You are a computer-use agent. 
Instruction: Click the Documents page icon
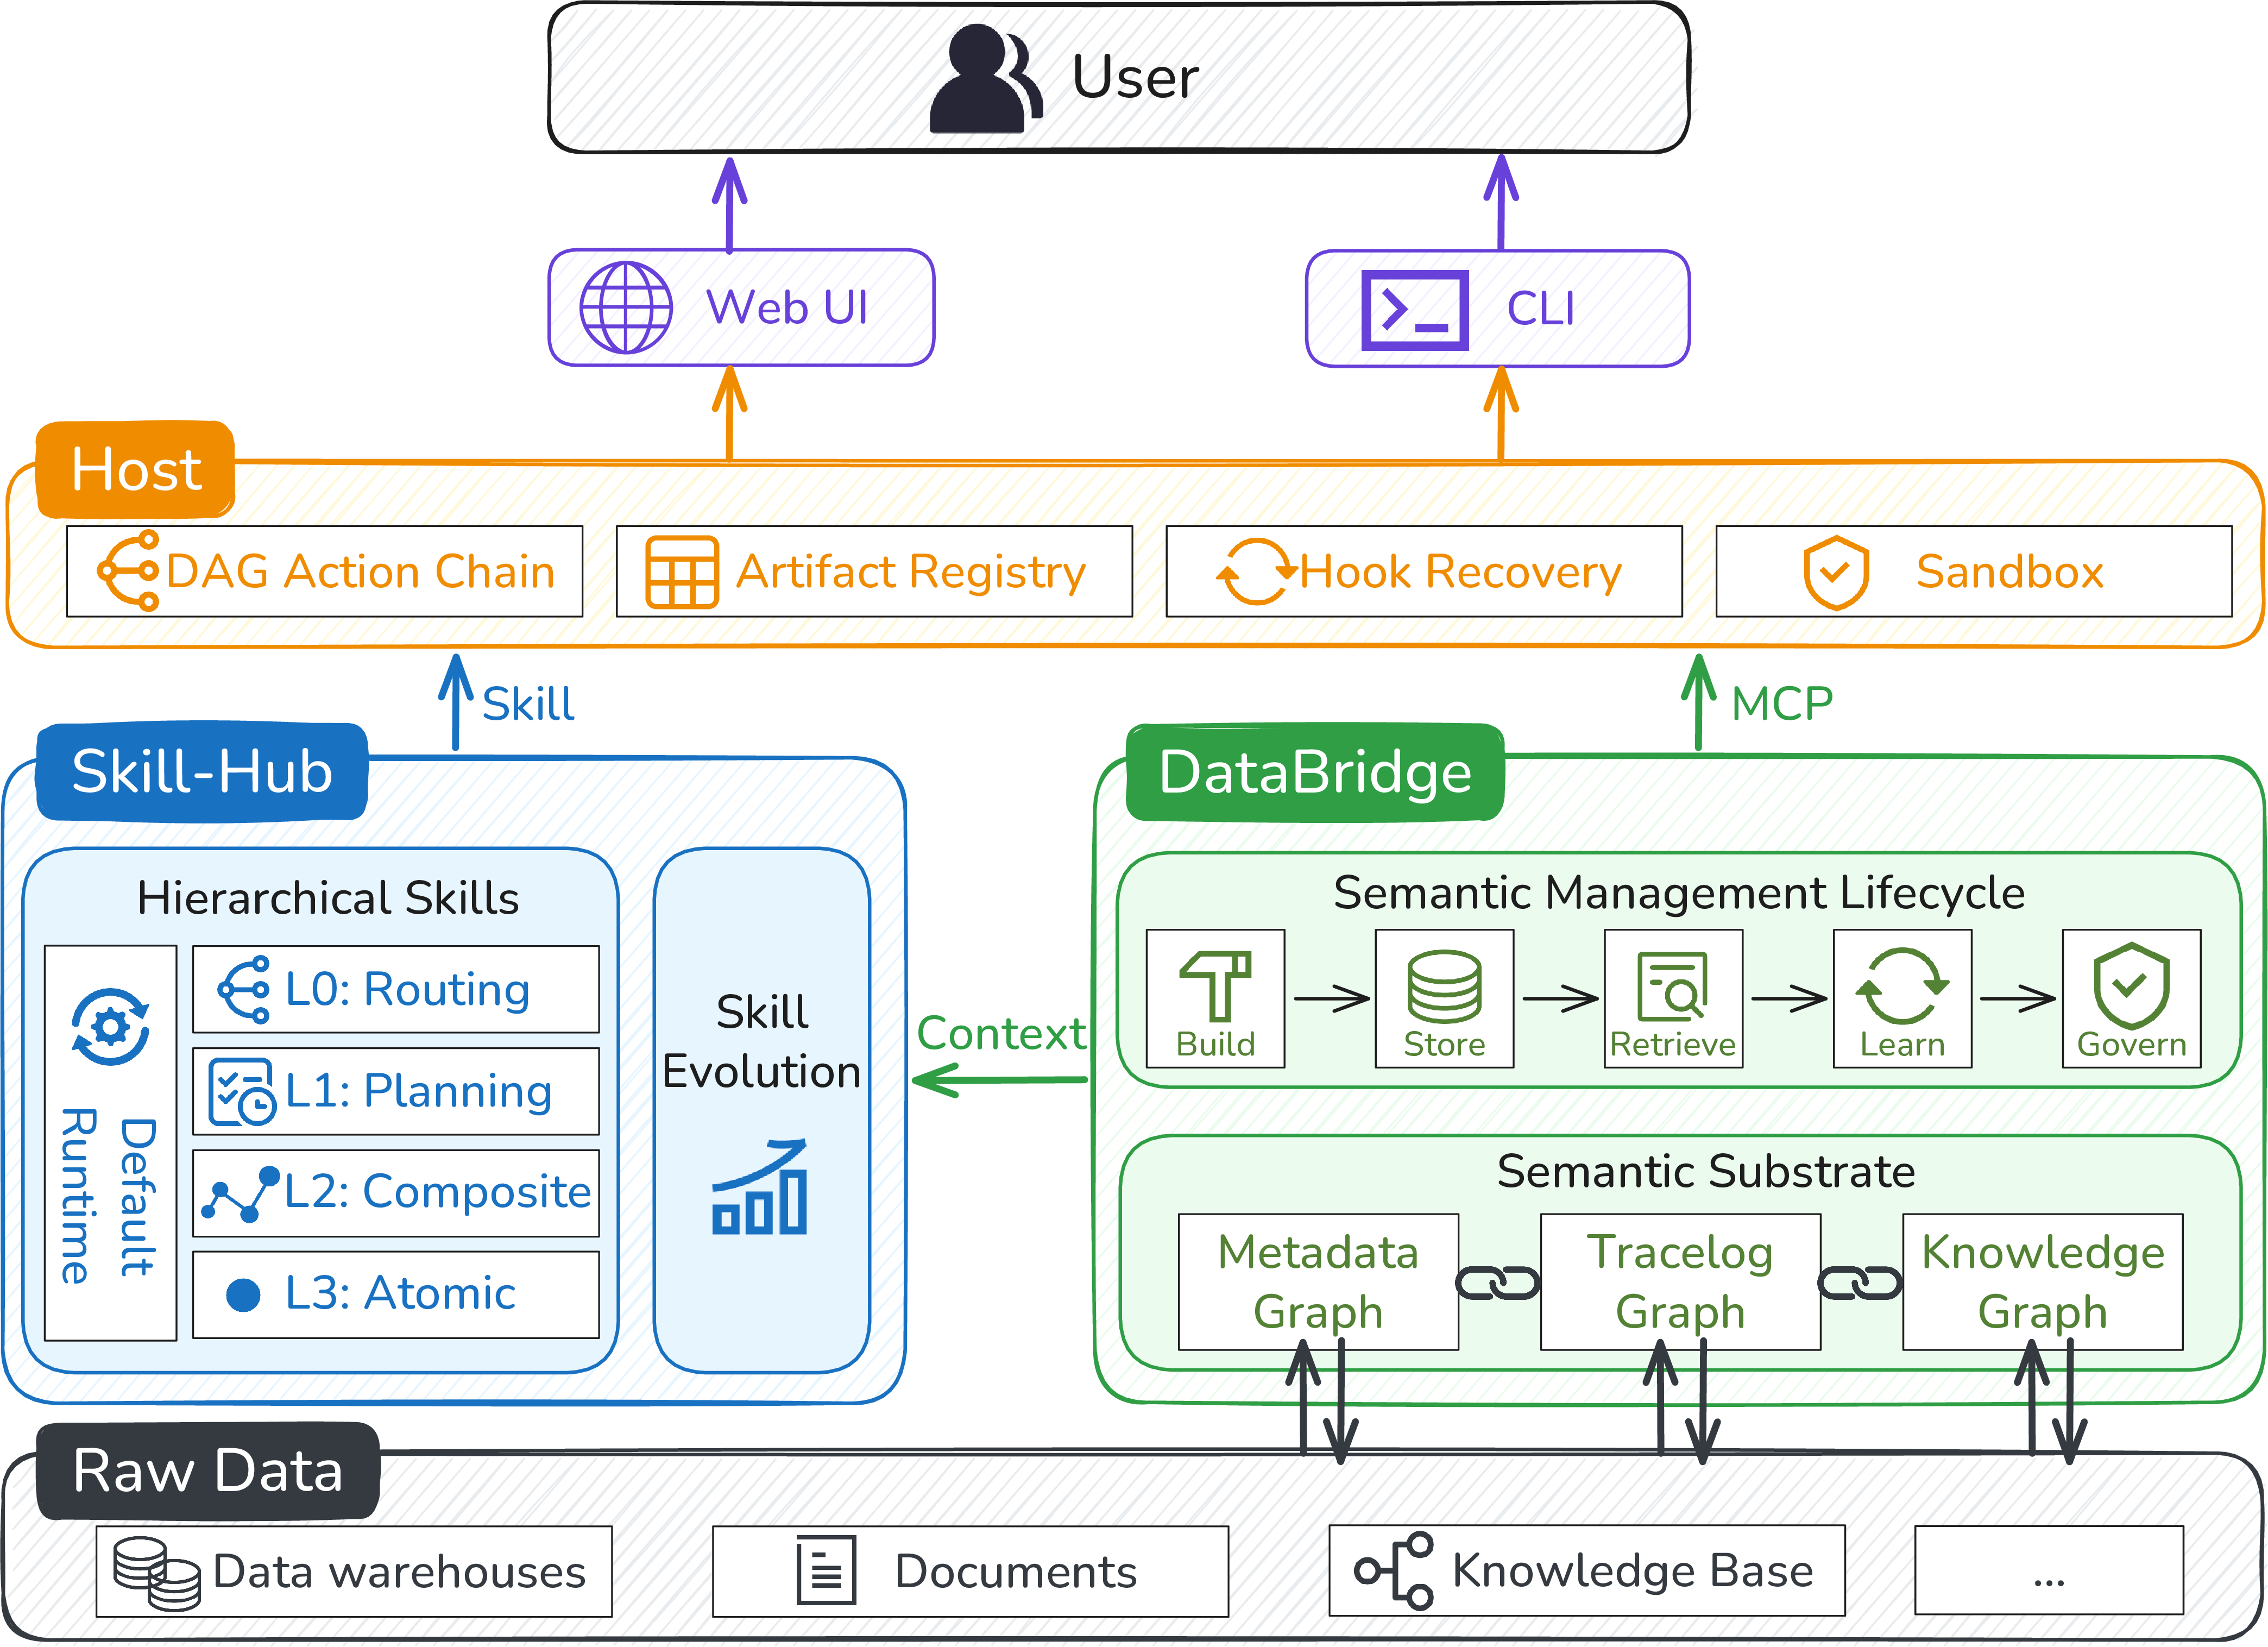tap(826, 1571)
